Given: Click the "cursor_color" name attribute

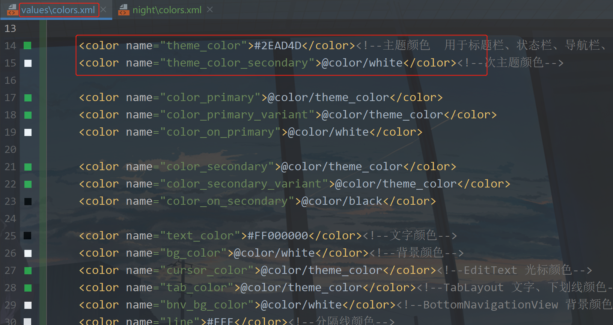Looking at the screenshot, I should [x=207, y=271].
